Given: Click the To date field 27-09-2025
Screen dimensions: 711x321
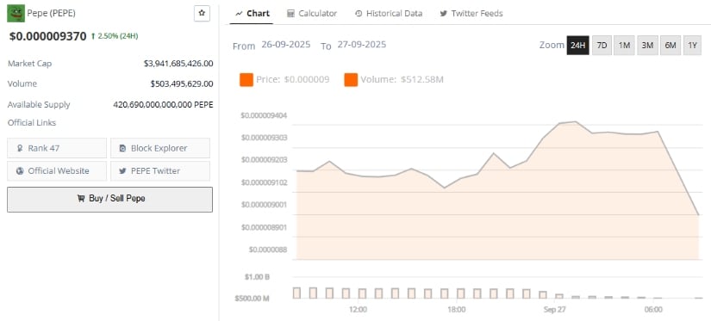Looking at the screenshot, I should coord(362,45).
